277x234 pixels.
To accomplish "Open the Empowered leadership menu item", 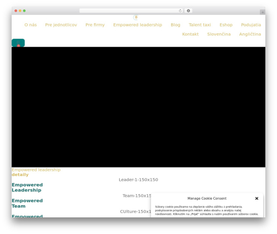I will coord(137,25).
